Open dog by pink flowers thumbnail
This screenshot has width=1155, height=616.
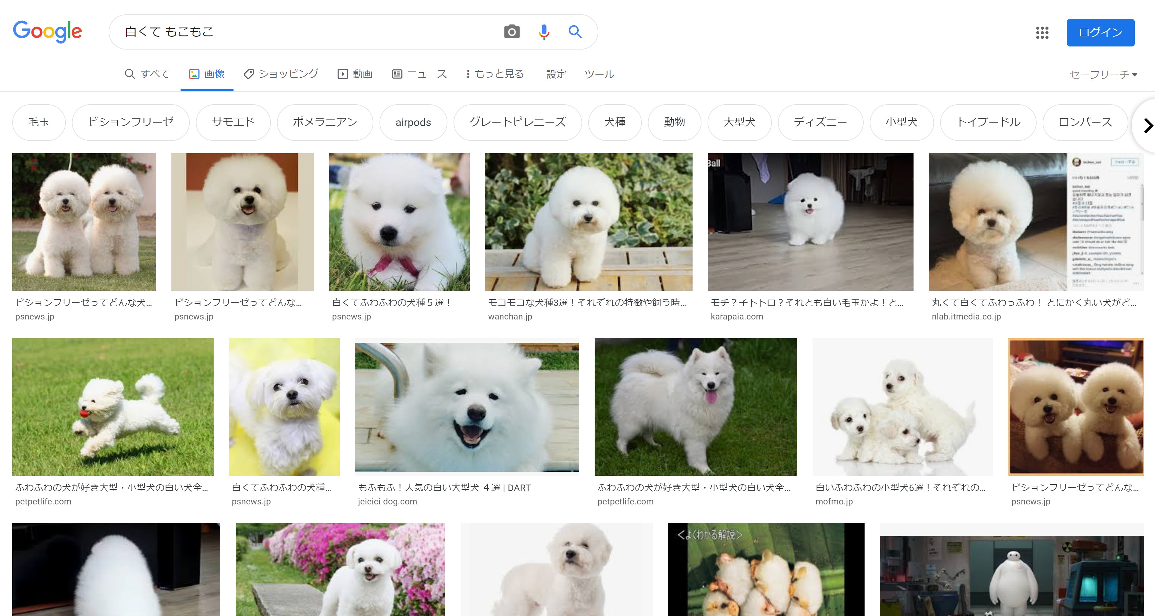click(x=340, y=570)
